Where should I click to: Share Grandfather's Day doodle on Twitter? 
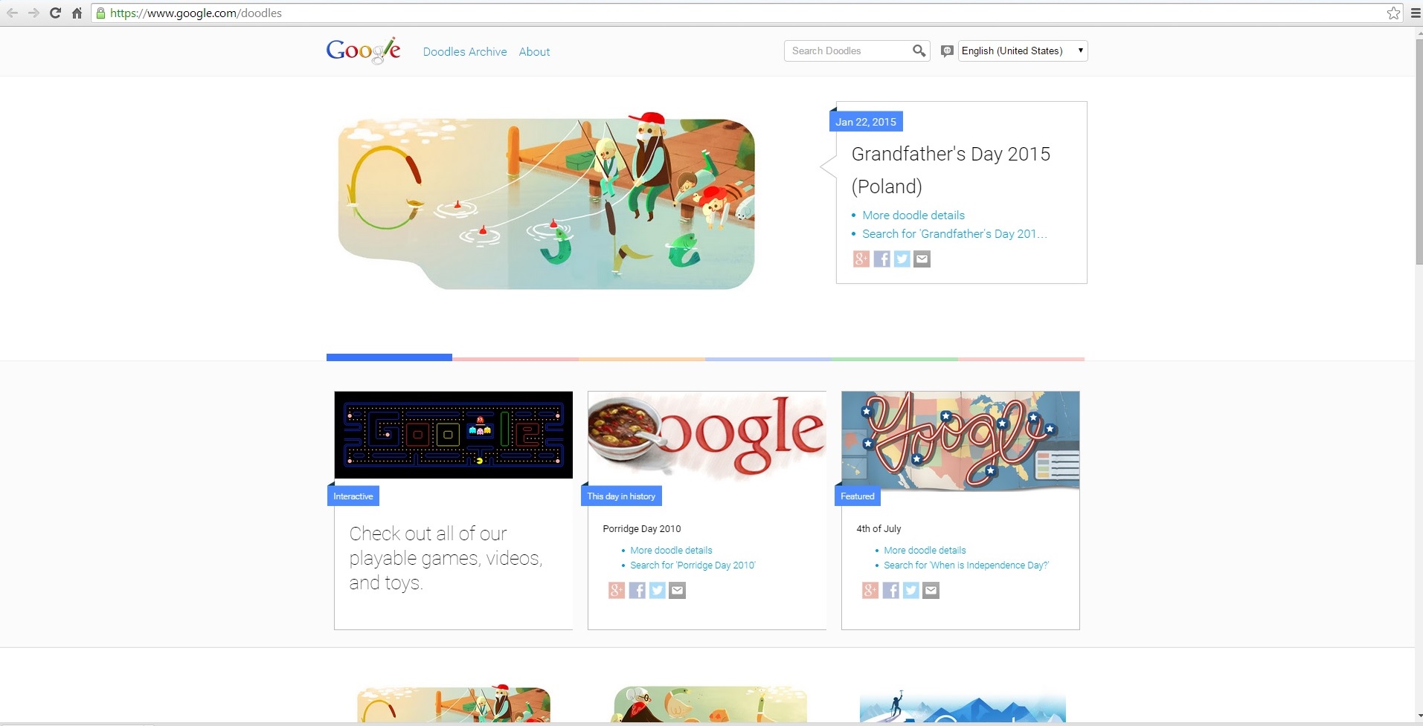(x=902, y=259)
